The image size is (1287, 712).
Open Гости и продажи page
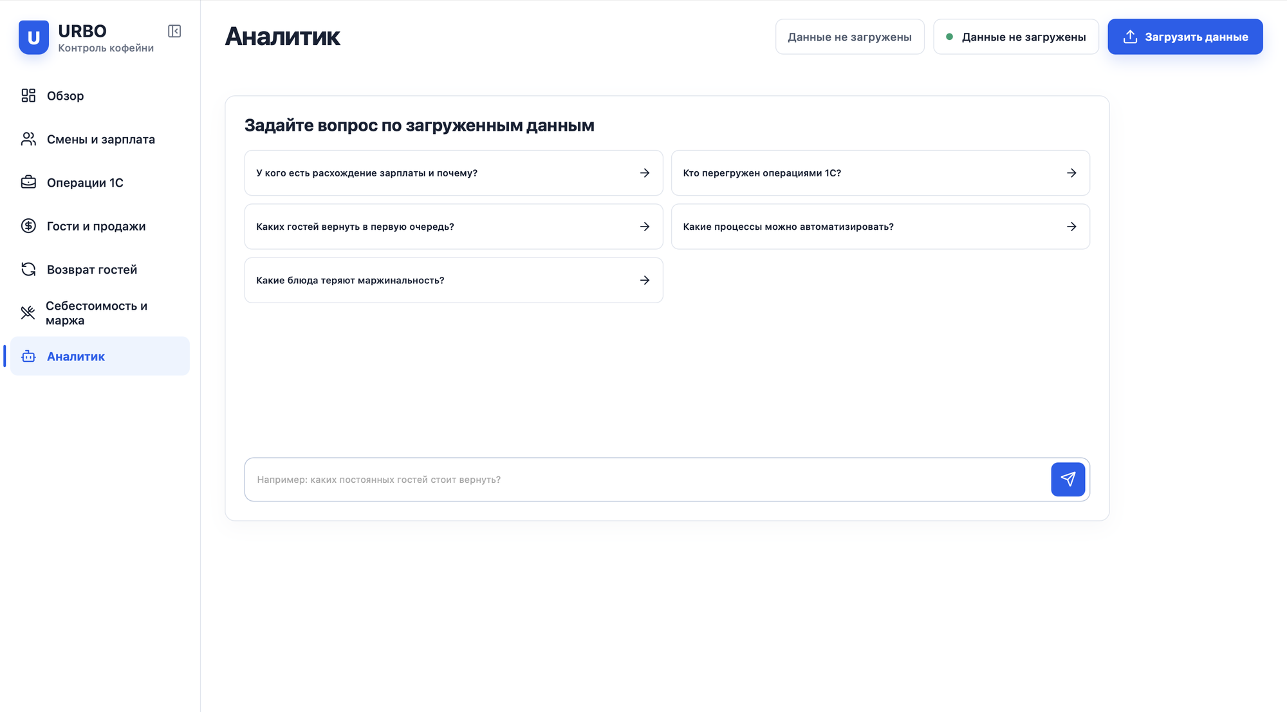[100, 226]
